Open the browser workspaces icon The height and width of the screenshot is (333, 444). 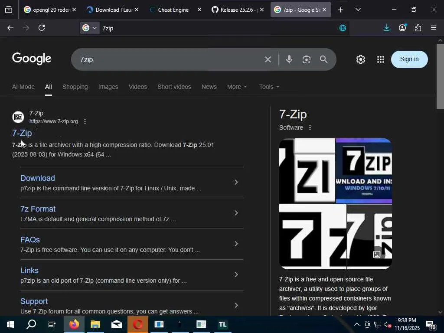pos(9,10)
